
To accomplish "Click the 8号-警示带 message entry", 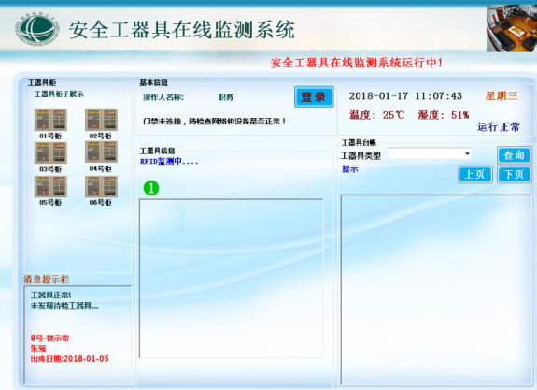I will (x=49, y=339).
